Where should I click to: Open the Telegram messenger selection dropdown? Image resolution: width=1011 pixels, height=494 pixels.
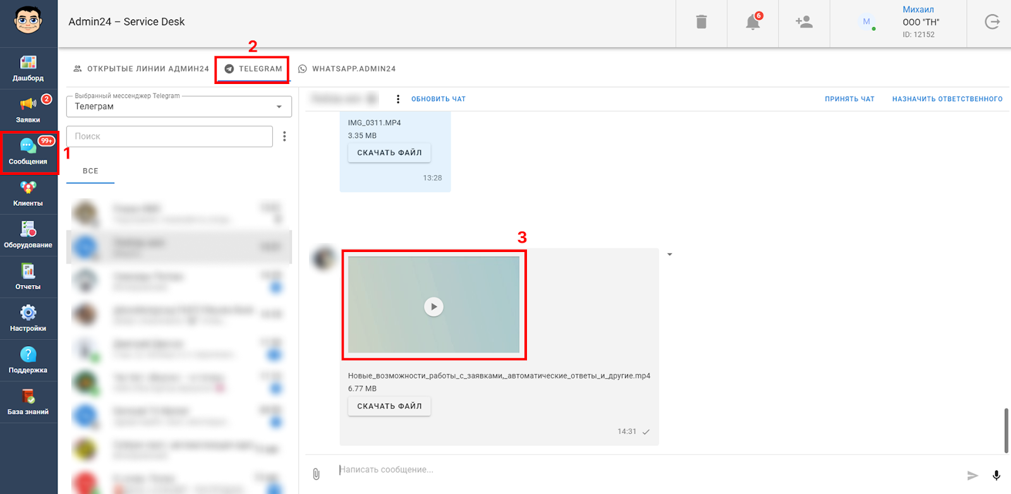pyautogui.click(x=179, y=107)
